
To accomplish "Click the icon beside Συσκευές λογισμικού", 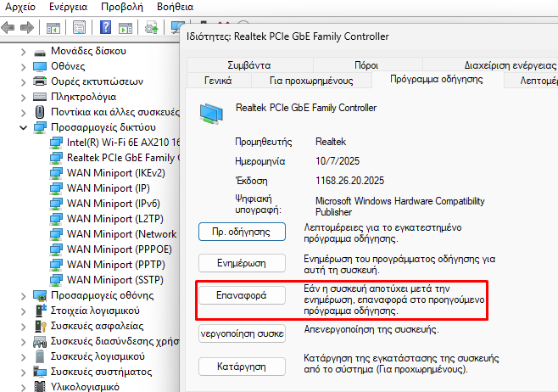I will point(40,356).
